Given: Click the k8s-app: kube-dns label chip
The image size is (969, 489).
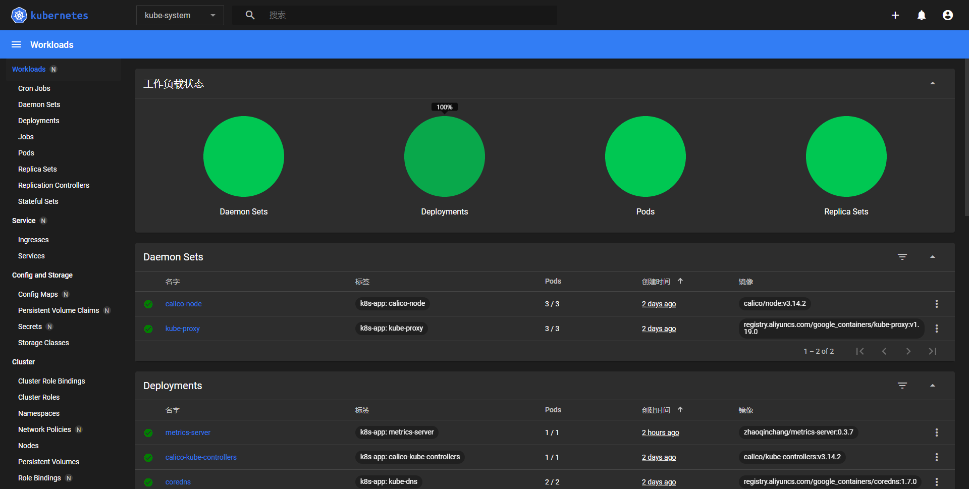Looking at the screenshot, I should tap(389, 481).
